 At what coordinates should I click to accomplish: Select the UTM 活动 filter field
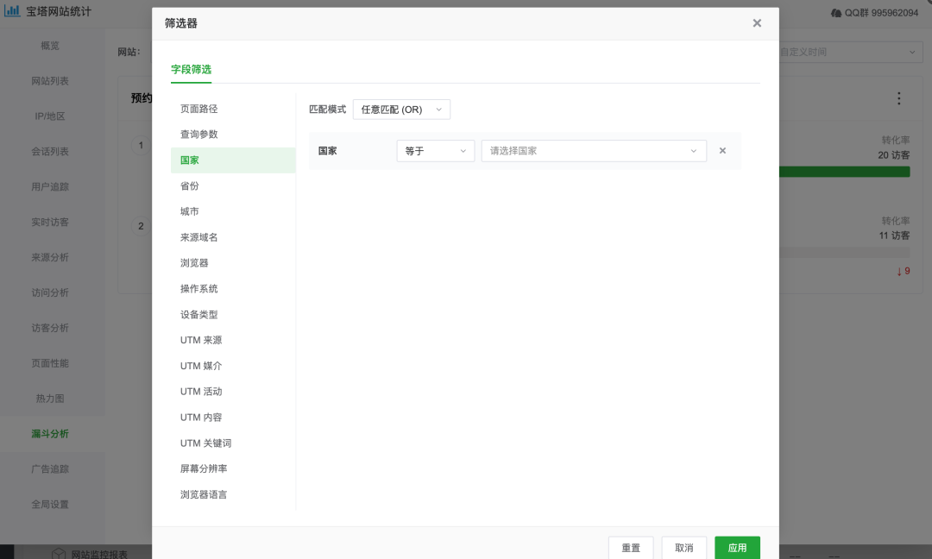click(233, 392)
